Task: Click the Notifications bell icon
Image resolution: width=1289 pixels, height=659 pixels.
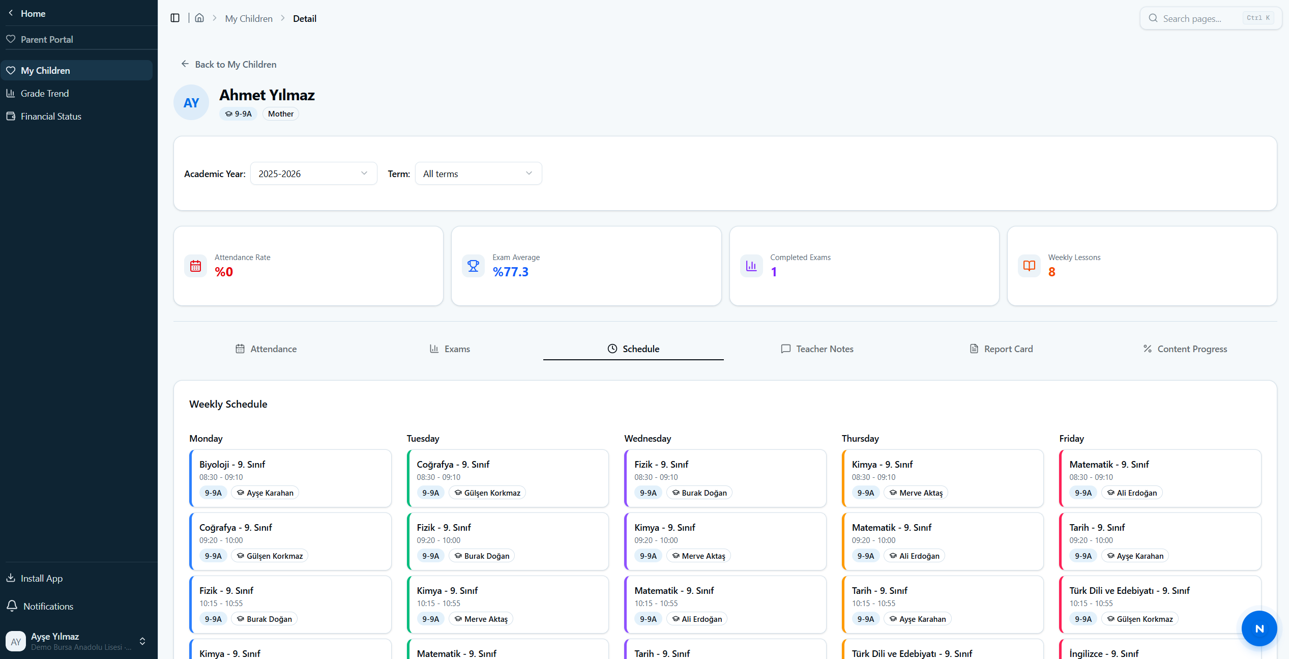Action: [x=11, y=606]
